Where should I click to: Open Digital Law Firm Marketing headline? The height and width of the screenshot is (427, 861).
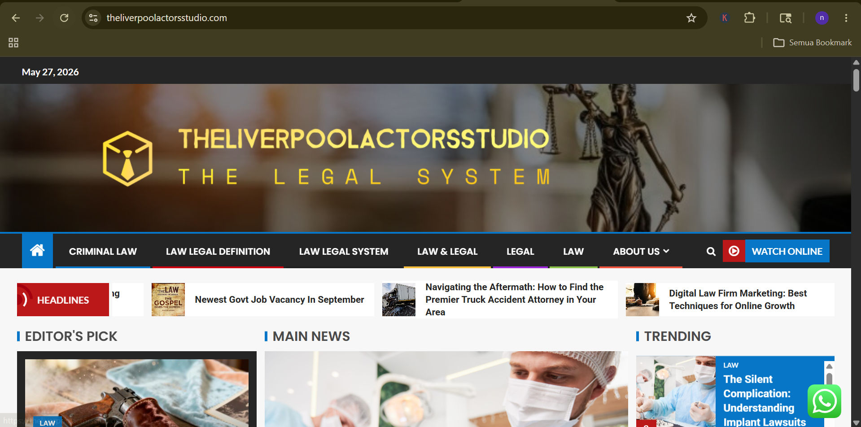(x=738, y=300)
